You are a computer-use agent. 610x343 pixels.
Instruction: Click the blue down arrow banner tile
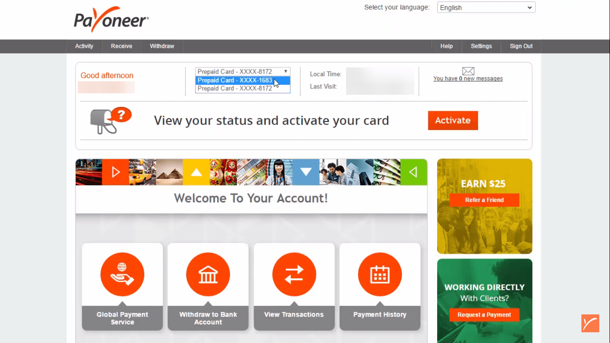point(306,172)
